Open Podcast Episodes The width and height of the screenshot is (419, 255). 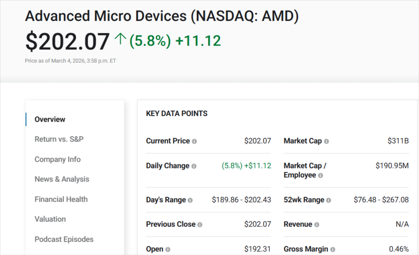(x=64, y=239)
